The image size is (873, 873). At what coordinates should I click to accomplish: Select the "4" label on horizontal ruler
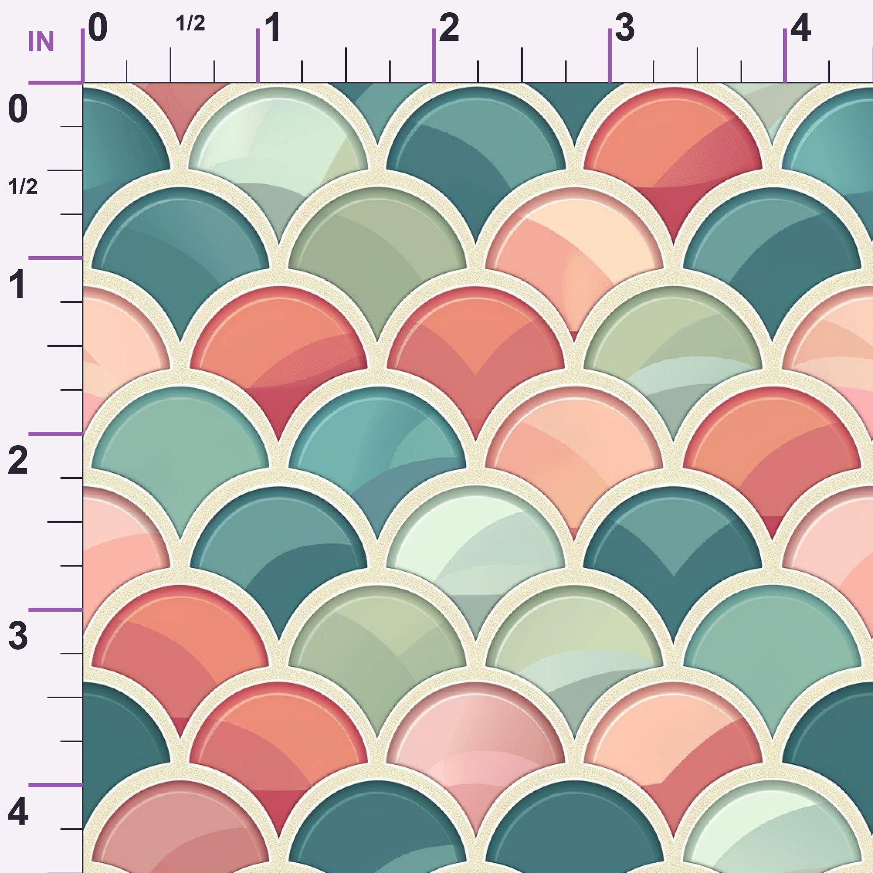pyautogui.click(x=801, y=28)
